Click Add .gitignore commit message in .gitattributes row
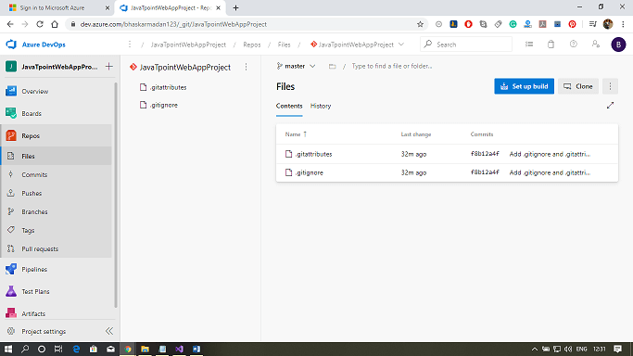This screenshot has width=633, height=356. click(550, 154)
